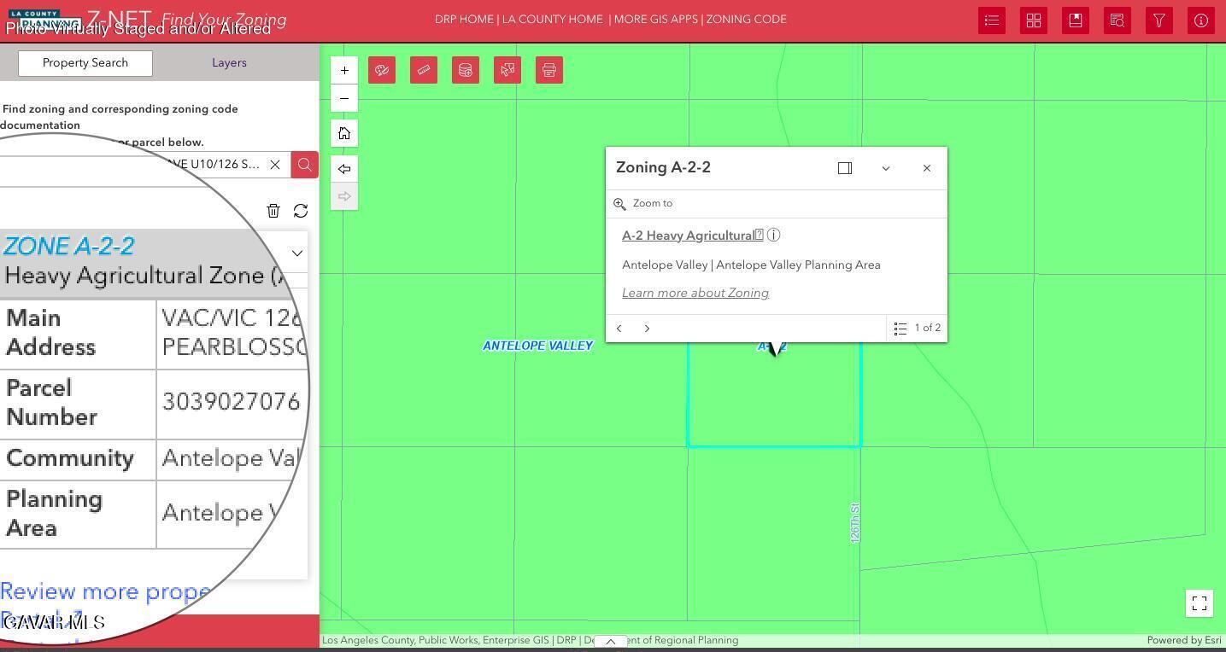Select the Property Search tab
The width and height of the screenshot is (1226, 652).
pyautogui.click(x=85, y=63)
